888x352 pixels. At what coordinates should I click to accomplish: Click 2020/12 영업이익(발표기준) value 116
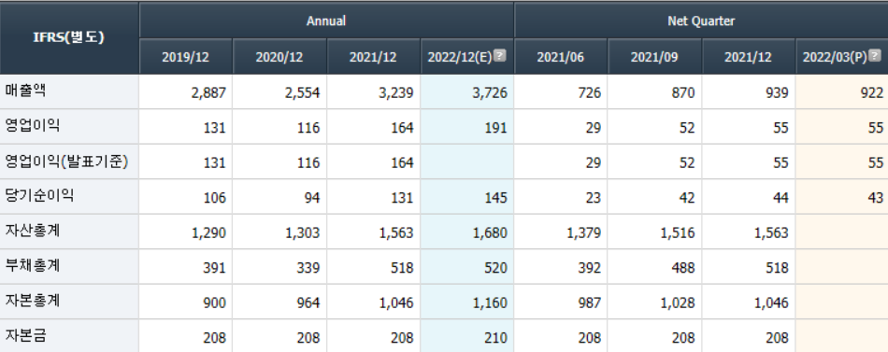309,163
